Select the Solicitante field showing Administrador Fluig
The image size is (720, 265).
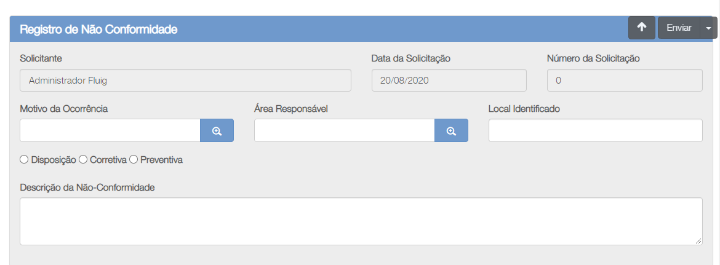(x=185, y=80)
